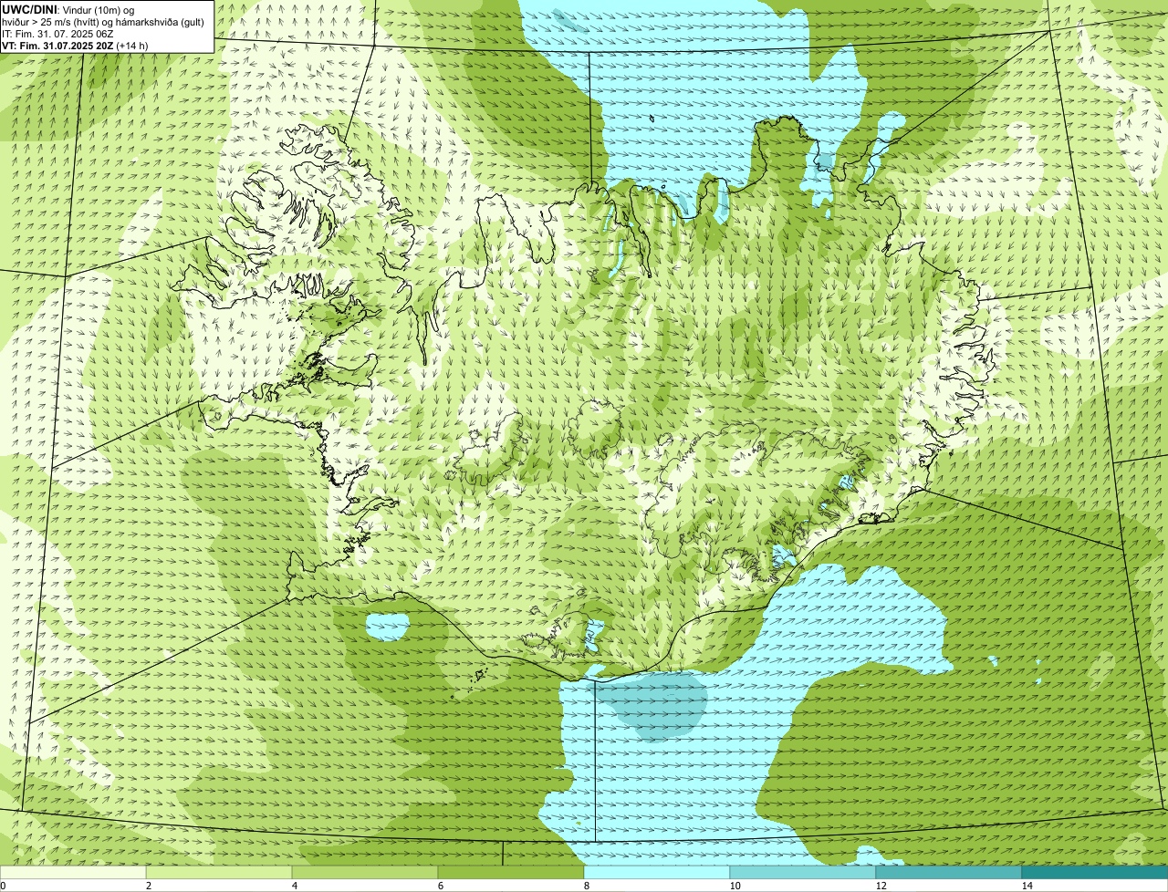The height and width of the screenshot is (892, 1168).
Task: Click the 6–8 m/s green legend segment
Action: (511, 872)
